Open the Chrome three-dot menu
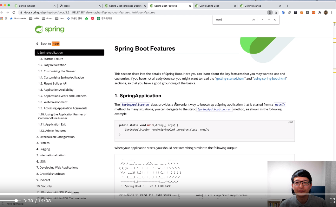Screen dimensions: 336x207 coord(332,13)
